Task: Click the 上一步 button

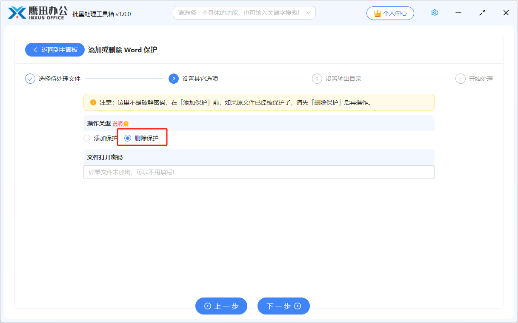Action: coord(221,306)
